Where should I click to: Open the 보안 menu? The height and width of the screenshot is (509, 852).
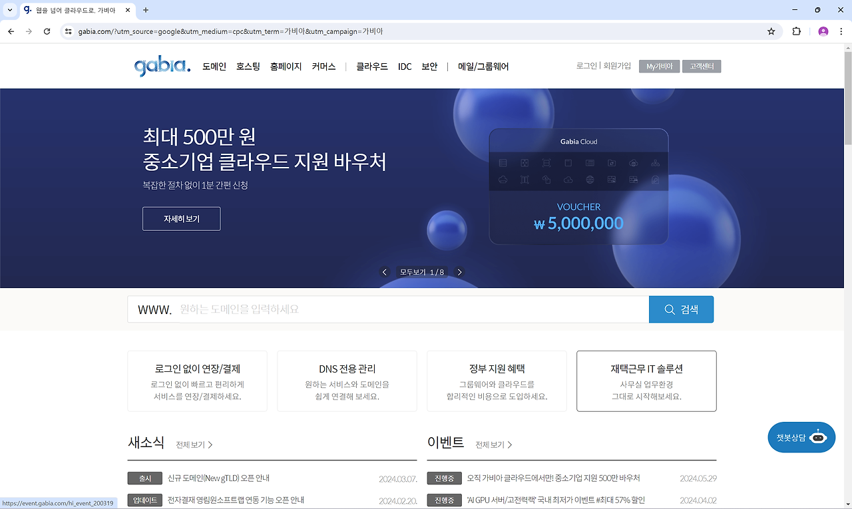pyautogui.click(x=429, y=67)
